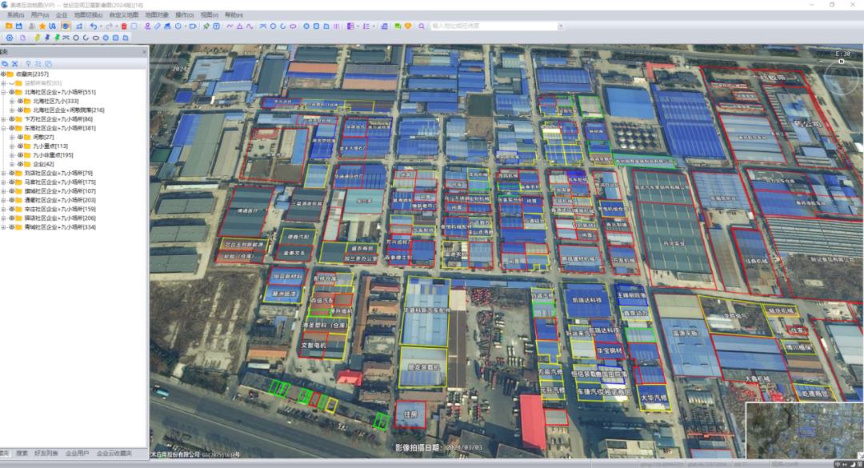Click the yellow star favorites icon in toolbar
The width and height of the screenshot is (864, 468).
[x=42, y=26]
